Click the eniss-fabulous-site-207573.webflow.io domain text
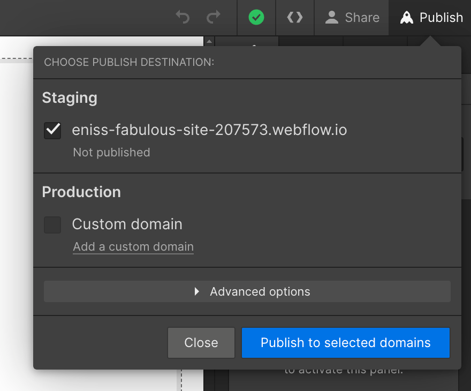The width and height of the screenshot is (471, 391). (210, 130)
